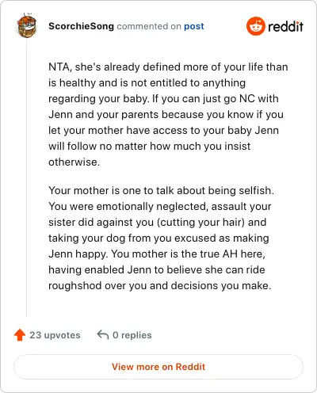Image resolution: width=317 pixels, height=393 pixels.
Task: Click the text 'Jenn happy.' in comment
Action: click(78, 254)
